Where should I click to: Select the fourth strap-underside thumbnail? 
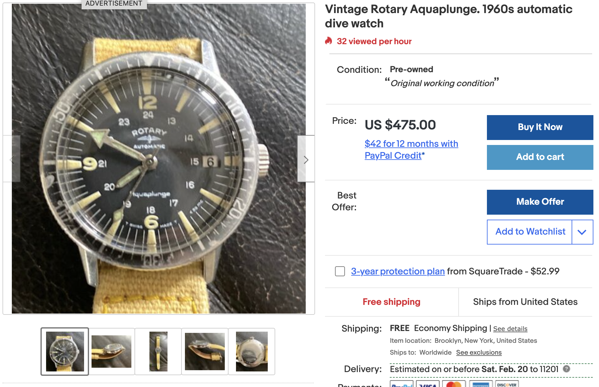click(x=205, y=352)
